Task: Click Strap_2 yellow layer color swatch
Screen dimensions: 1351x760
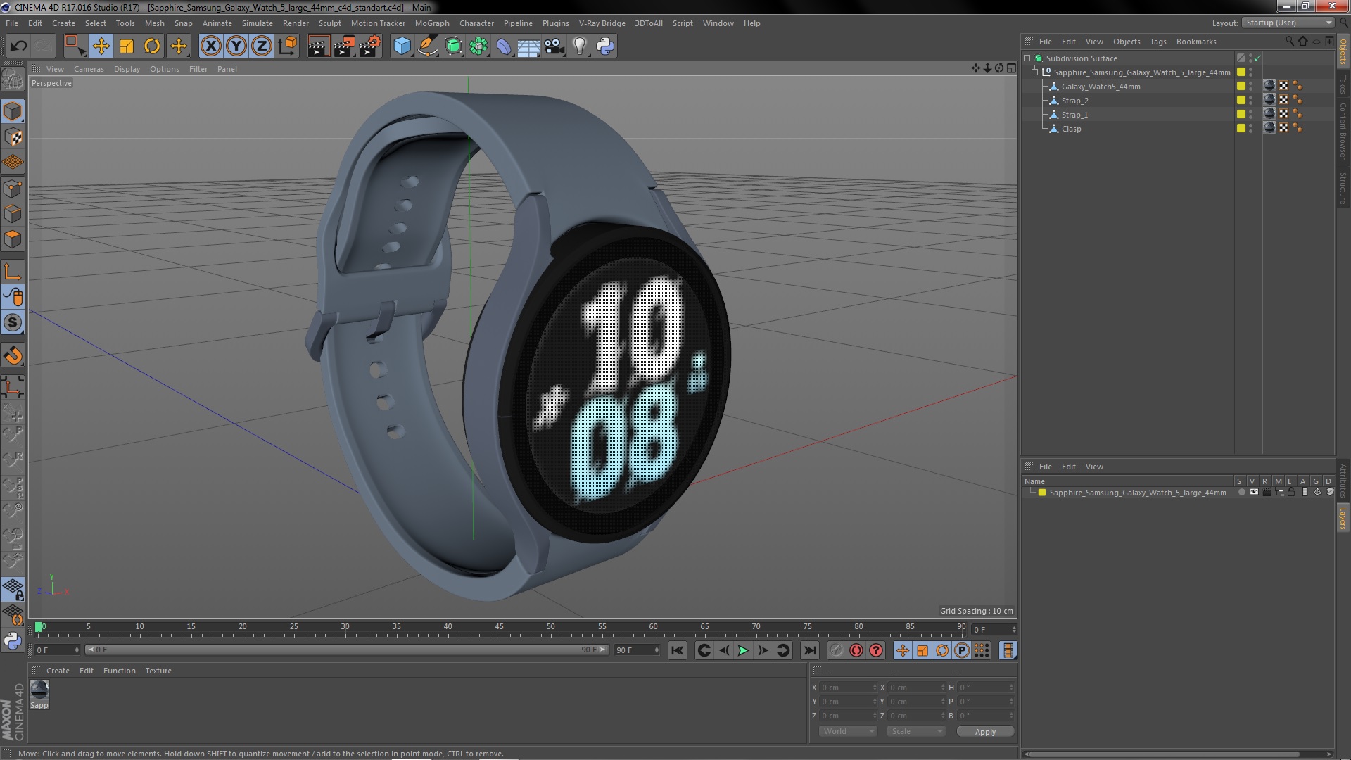Action: pyautogui.click(x=1241, y=101)
